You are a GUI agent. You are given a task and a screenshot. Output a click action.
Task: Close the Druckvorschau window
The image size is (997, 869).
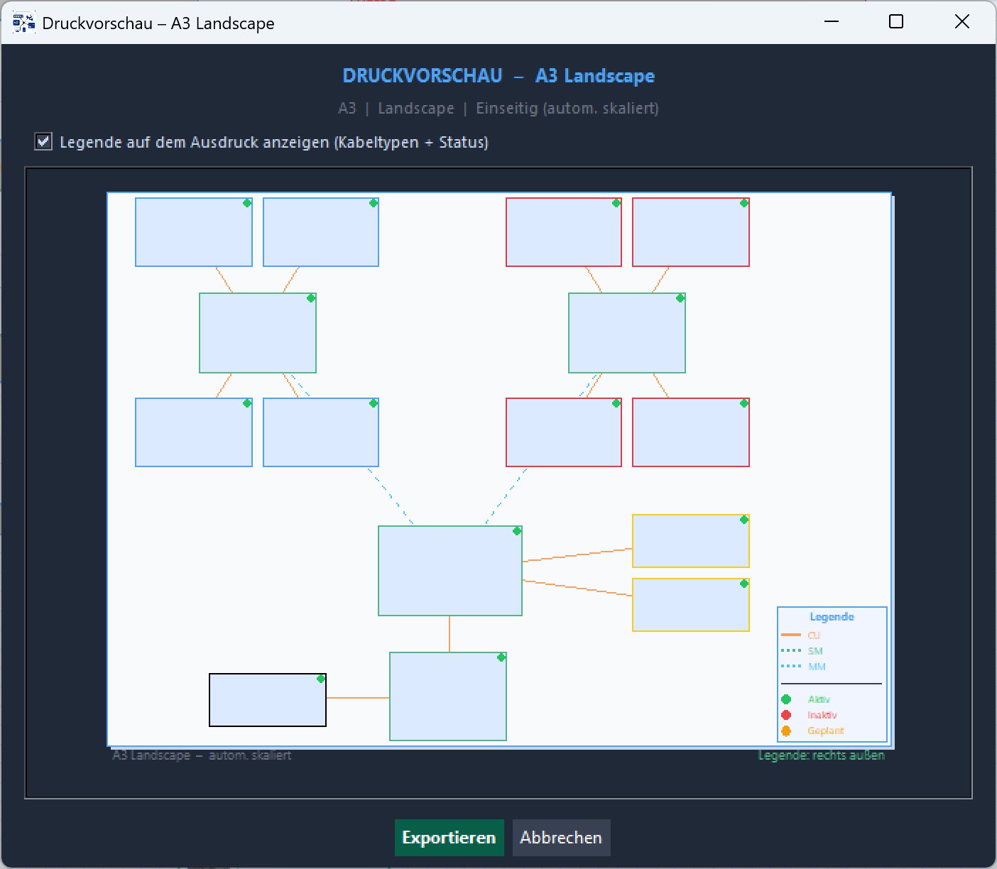click(962, 22)
